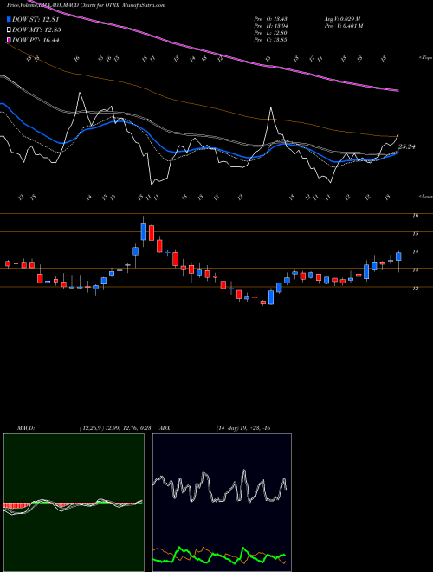The image size is (433, 572).
Task: Select the 'DOW ST: 12.81' legend label
Action: point(36,19)
